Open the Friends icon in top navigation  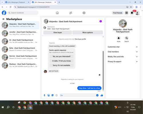71,13
